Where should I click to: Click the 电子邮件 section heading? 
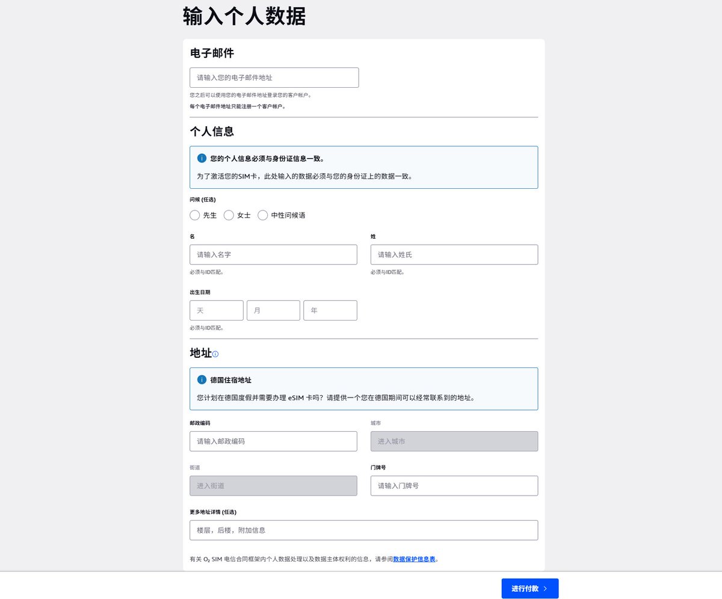(x=212, y=53)
